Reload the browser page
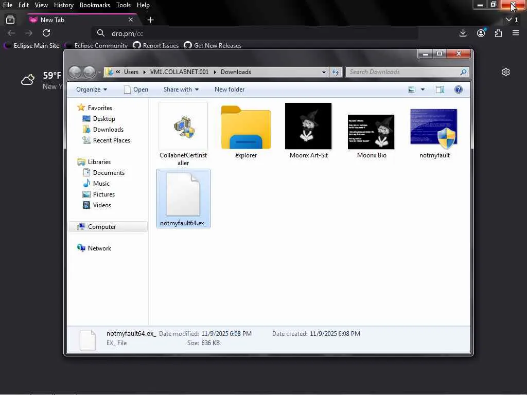The width and height of the screenshot is (527, 395). [x=46, y=33]
